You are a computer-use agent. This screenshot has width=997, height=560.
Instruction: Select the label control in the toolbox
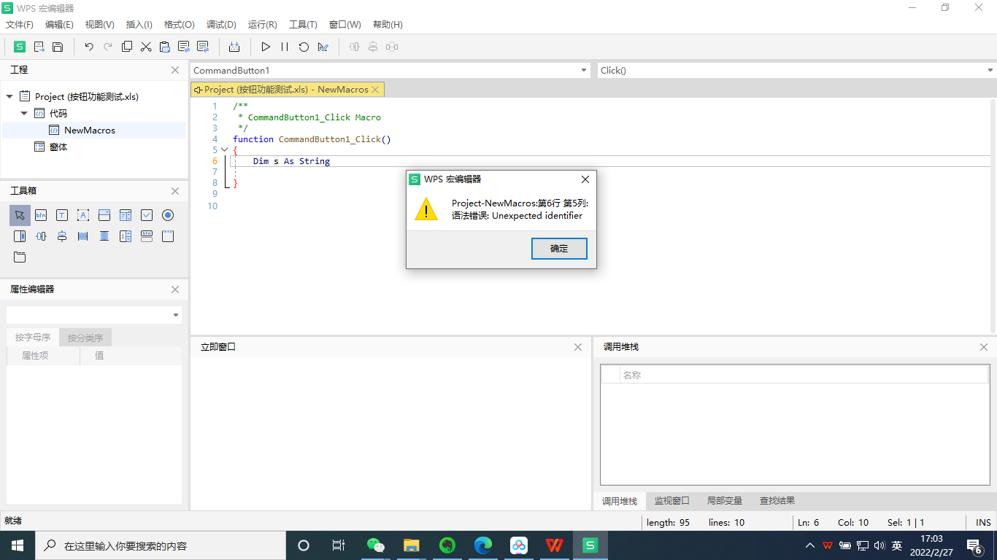coord(83,215)
